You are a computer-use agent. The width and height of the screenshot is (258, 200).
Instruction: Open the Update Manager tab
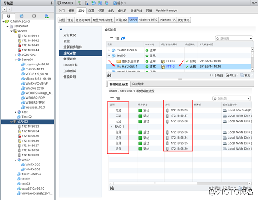pos(167,10)
